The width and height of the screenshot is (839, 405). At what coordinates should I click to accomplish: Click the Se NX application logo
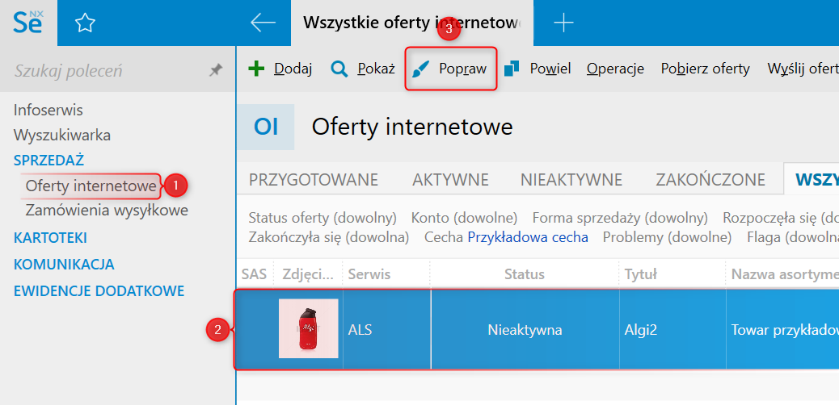coord(28,23)
